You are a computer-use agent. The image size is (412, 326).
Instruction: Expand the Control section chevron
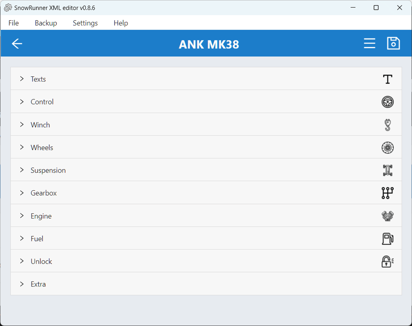(x=22, y=102)
